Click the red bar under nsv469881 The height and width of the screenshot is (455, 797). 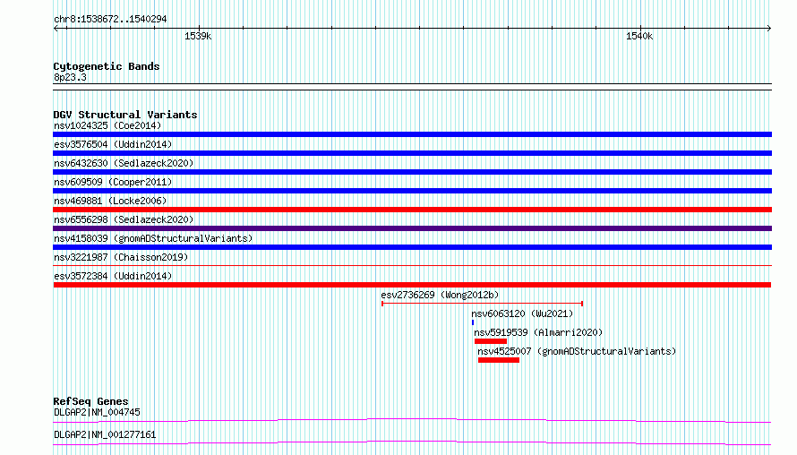[412, 210]
